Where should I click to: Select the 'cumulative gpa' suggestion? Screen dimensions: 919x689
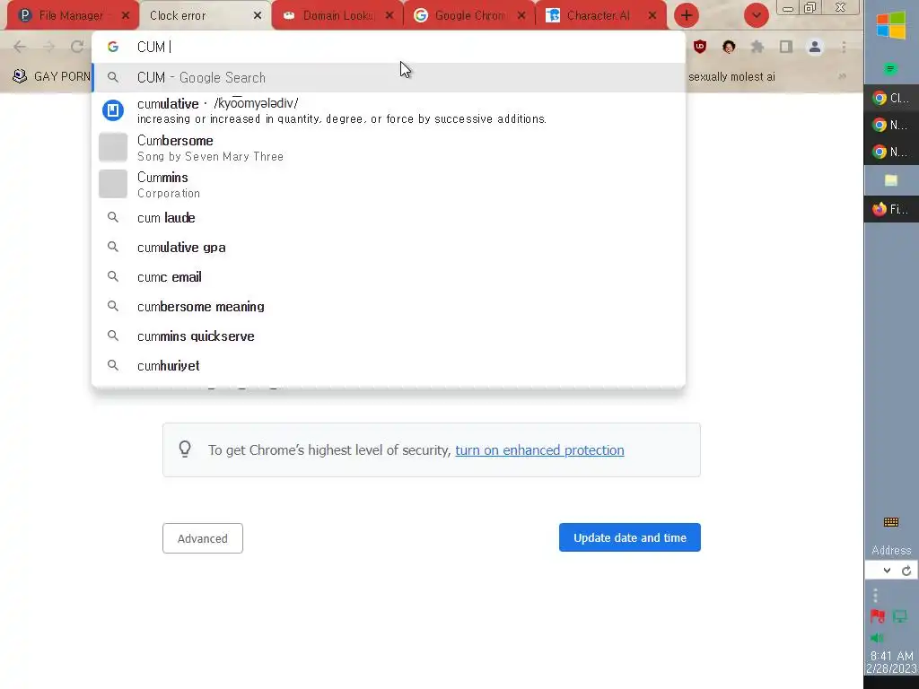tap(389, 248)
